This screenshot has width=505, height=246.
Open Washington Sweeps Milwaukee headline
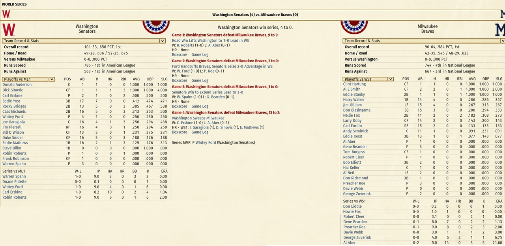click(198, 118)
